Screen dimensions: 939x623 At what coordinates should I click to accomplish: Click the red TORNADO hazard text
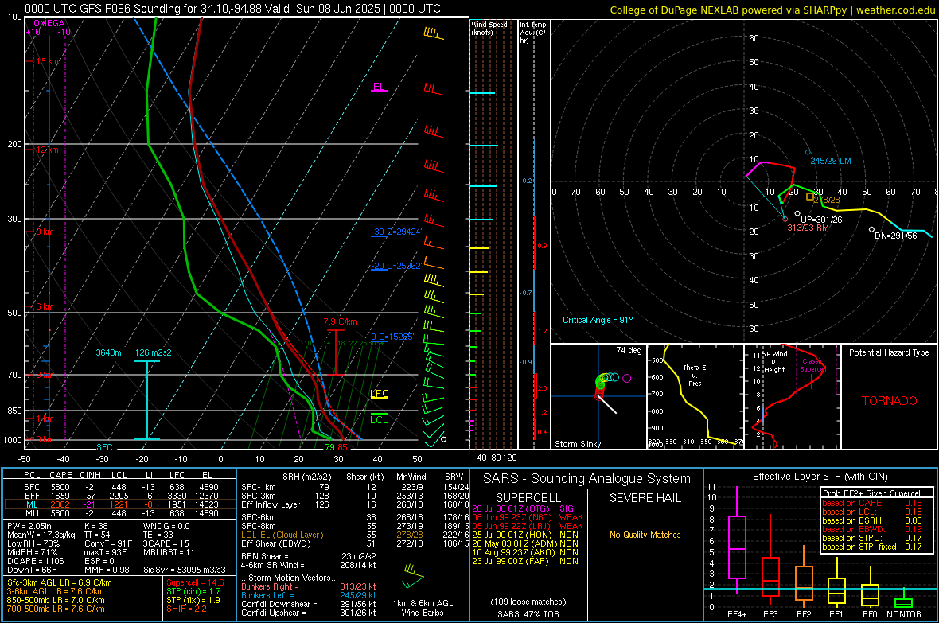890,401
